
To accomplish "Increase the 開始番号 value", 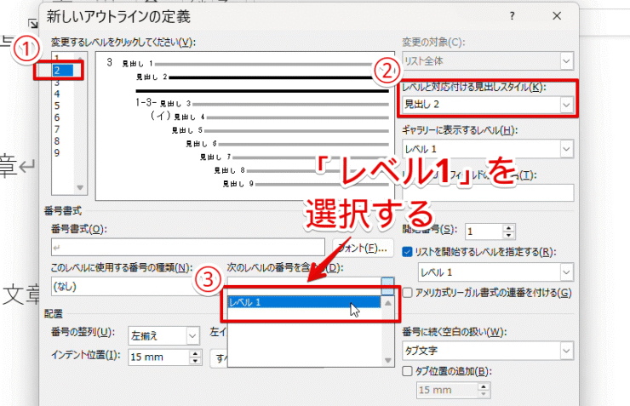I will pos(508,228).
